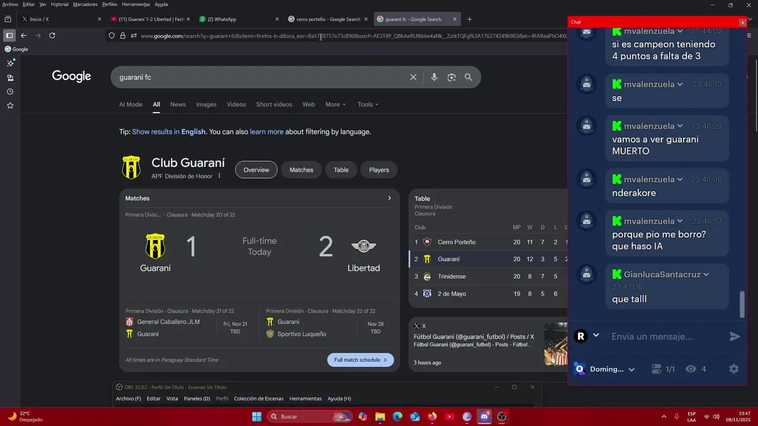Click the Windows taskbar 'Buscar' search box
Screen dimensions: 758x426
tap(309, 417)
